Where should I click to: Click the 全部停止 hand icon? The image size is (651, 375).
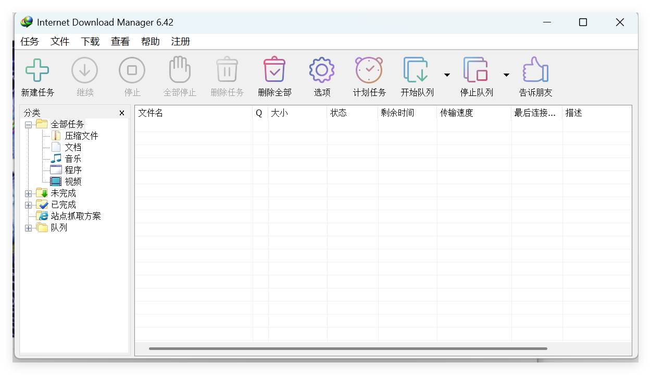click(180, 69)
